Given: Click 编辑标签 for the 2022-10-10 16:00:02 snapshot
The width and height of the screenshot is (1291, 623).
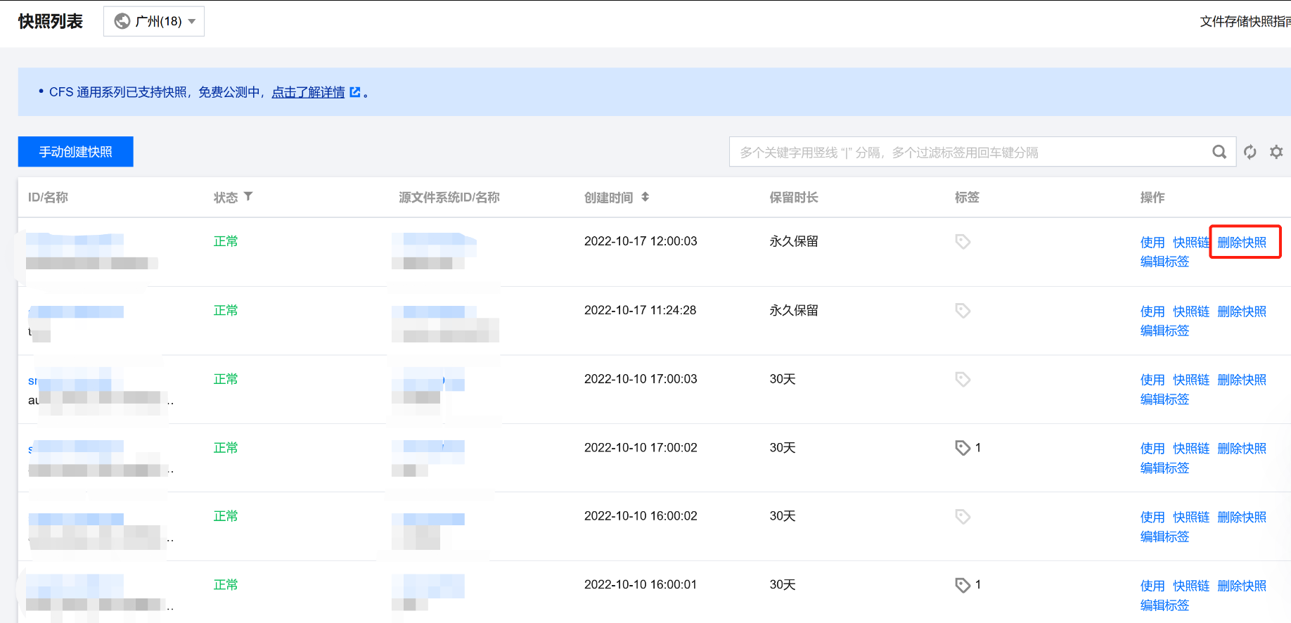Looking at the screenshot, I should tap(1164, 537).
